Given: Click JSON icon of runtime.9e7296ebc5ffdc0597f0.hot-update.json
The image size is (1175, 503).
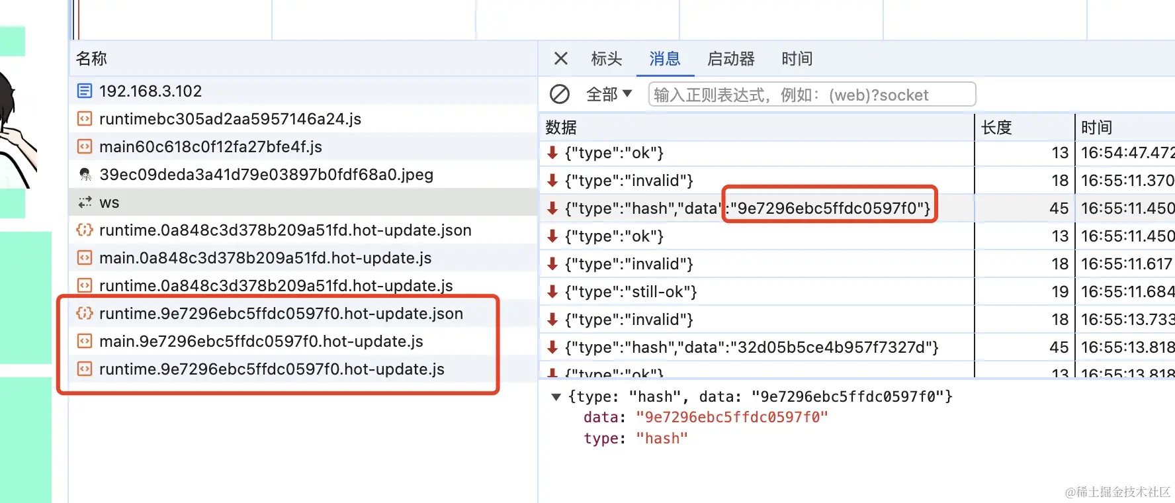Looking at the screenshot, I should click(85, 313).
